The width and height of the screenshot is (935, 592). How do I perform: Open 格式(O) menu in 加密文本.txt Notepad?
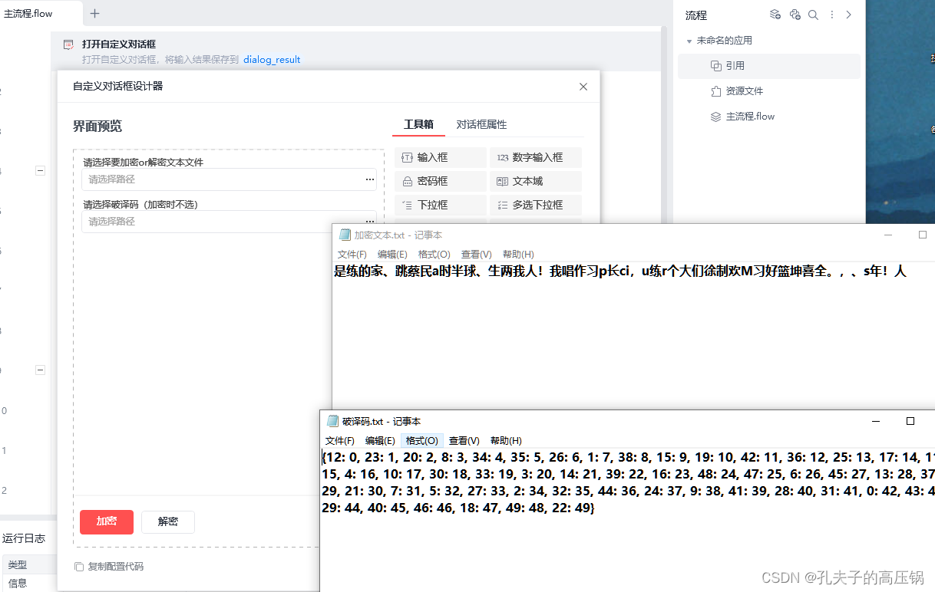pyautogui.click(x=434, y=254)
